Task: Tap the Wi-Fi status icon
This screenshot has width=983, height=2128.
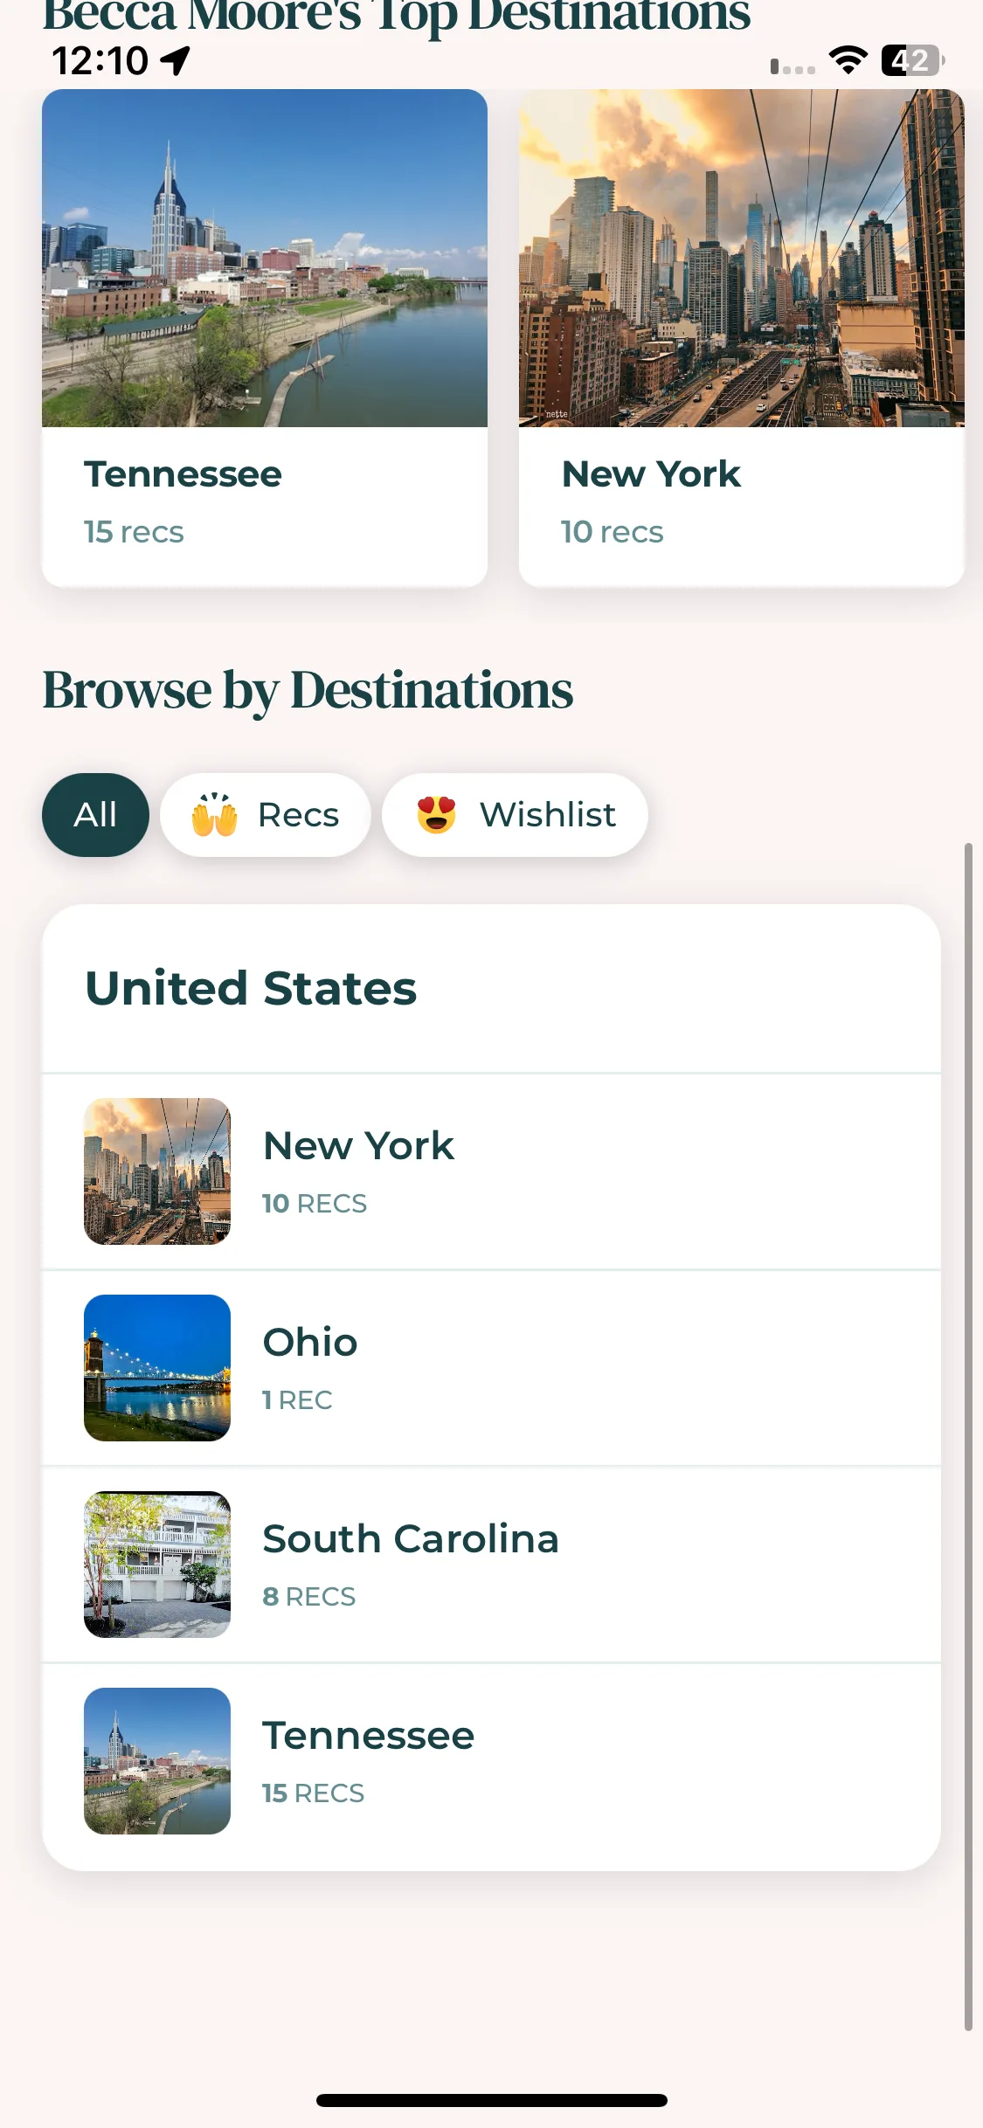Action: 848,60
